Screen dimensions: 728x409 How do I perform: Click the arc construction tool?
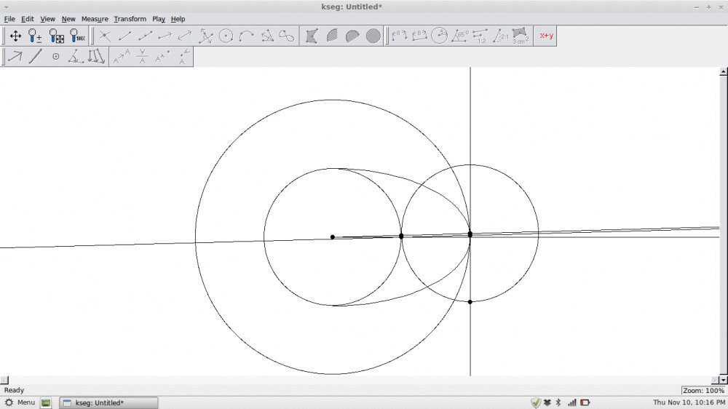pyautogui.click(x=246, y=36)
